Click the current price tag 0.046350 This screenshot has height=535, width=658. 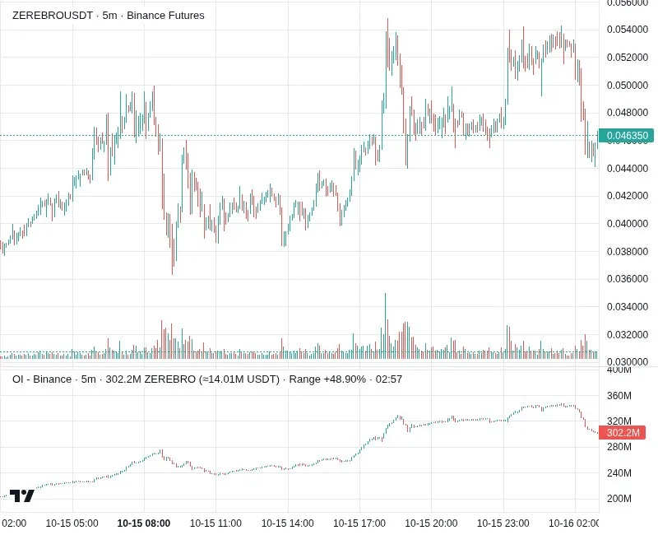pos(626,136)
